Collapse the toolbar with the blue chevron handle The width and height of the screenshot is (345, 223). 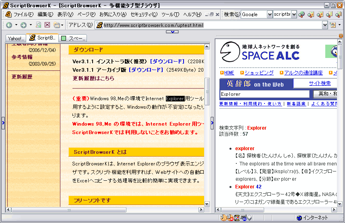(x=172, y=32)
